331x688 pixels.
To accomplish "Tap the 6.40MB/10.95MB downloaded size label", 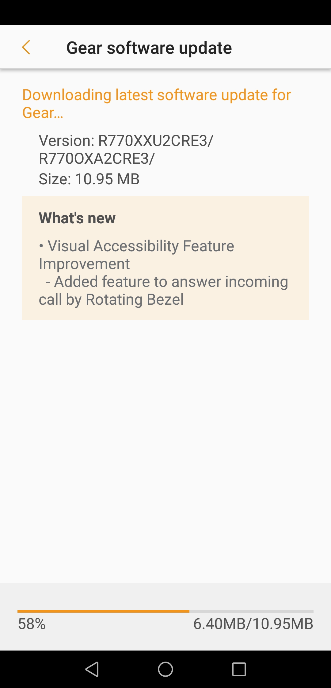I will pos(253,624).
